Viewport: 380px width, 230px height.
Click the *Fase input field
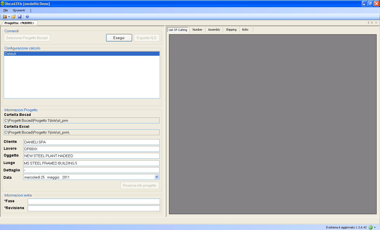pos(94,201)
